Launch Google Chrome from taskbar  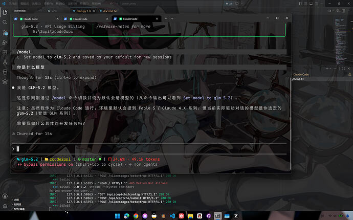point(136,216)
